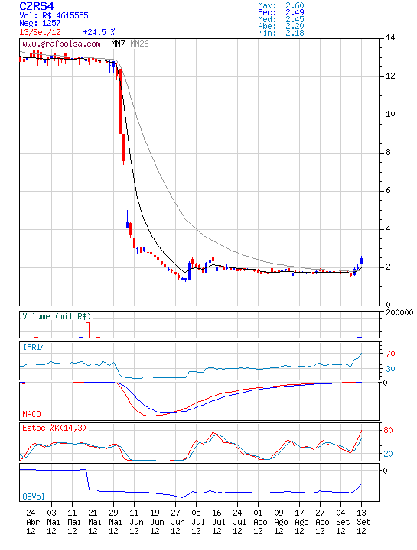
Task: Click the 13 Set 12 date marker
Action: coord(363,522)
